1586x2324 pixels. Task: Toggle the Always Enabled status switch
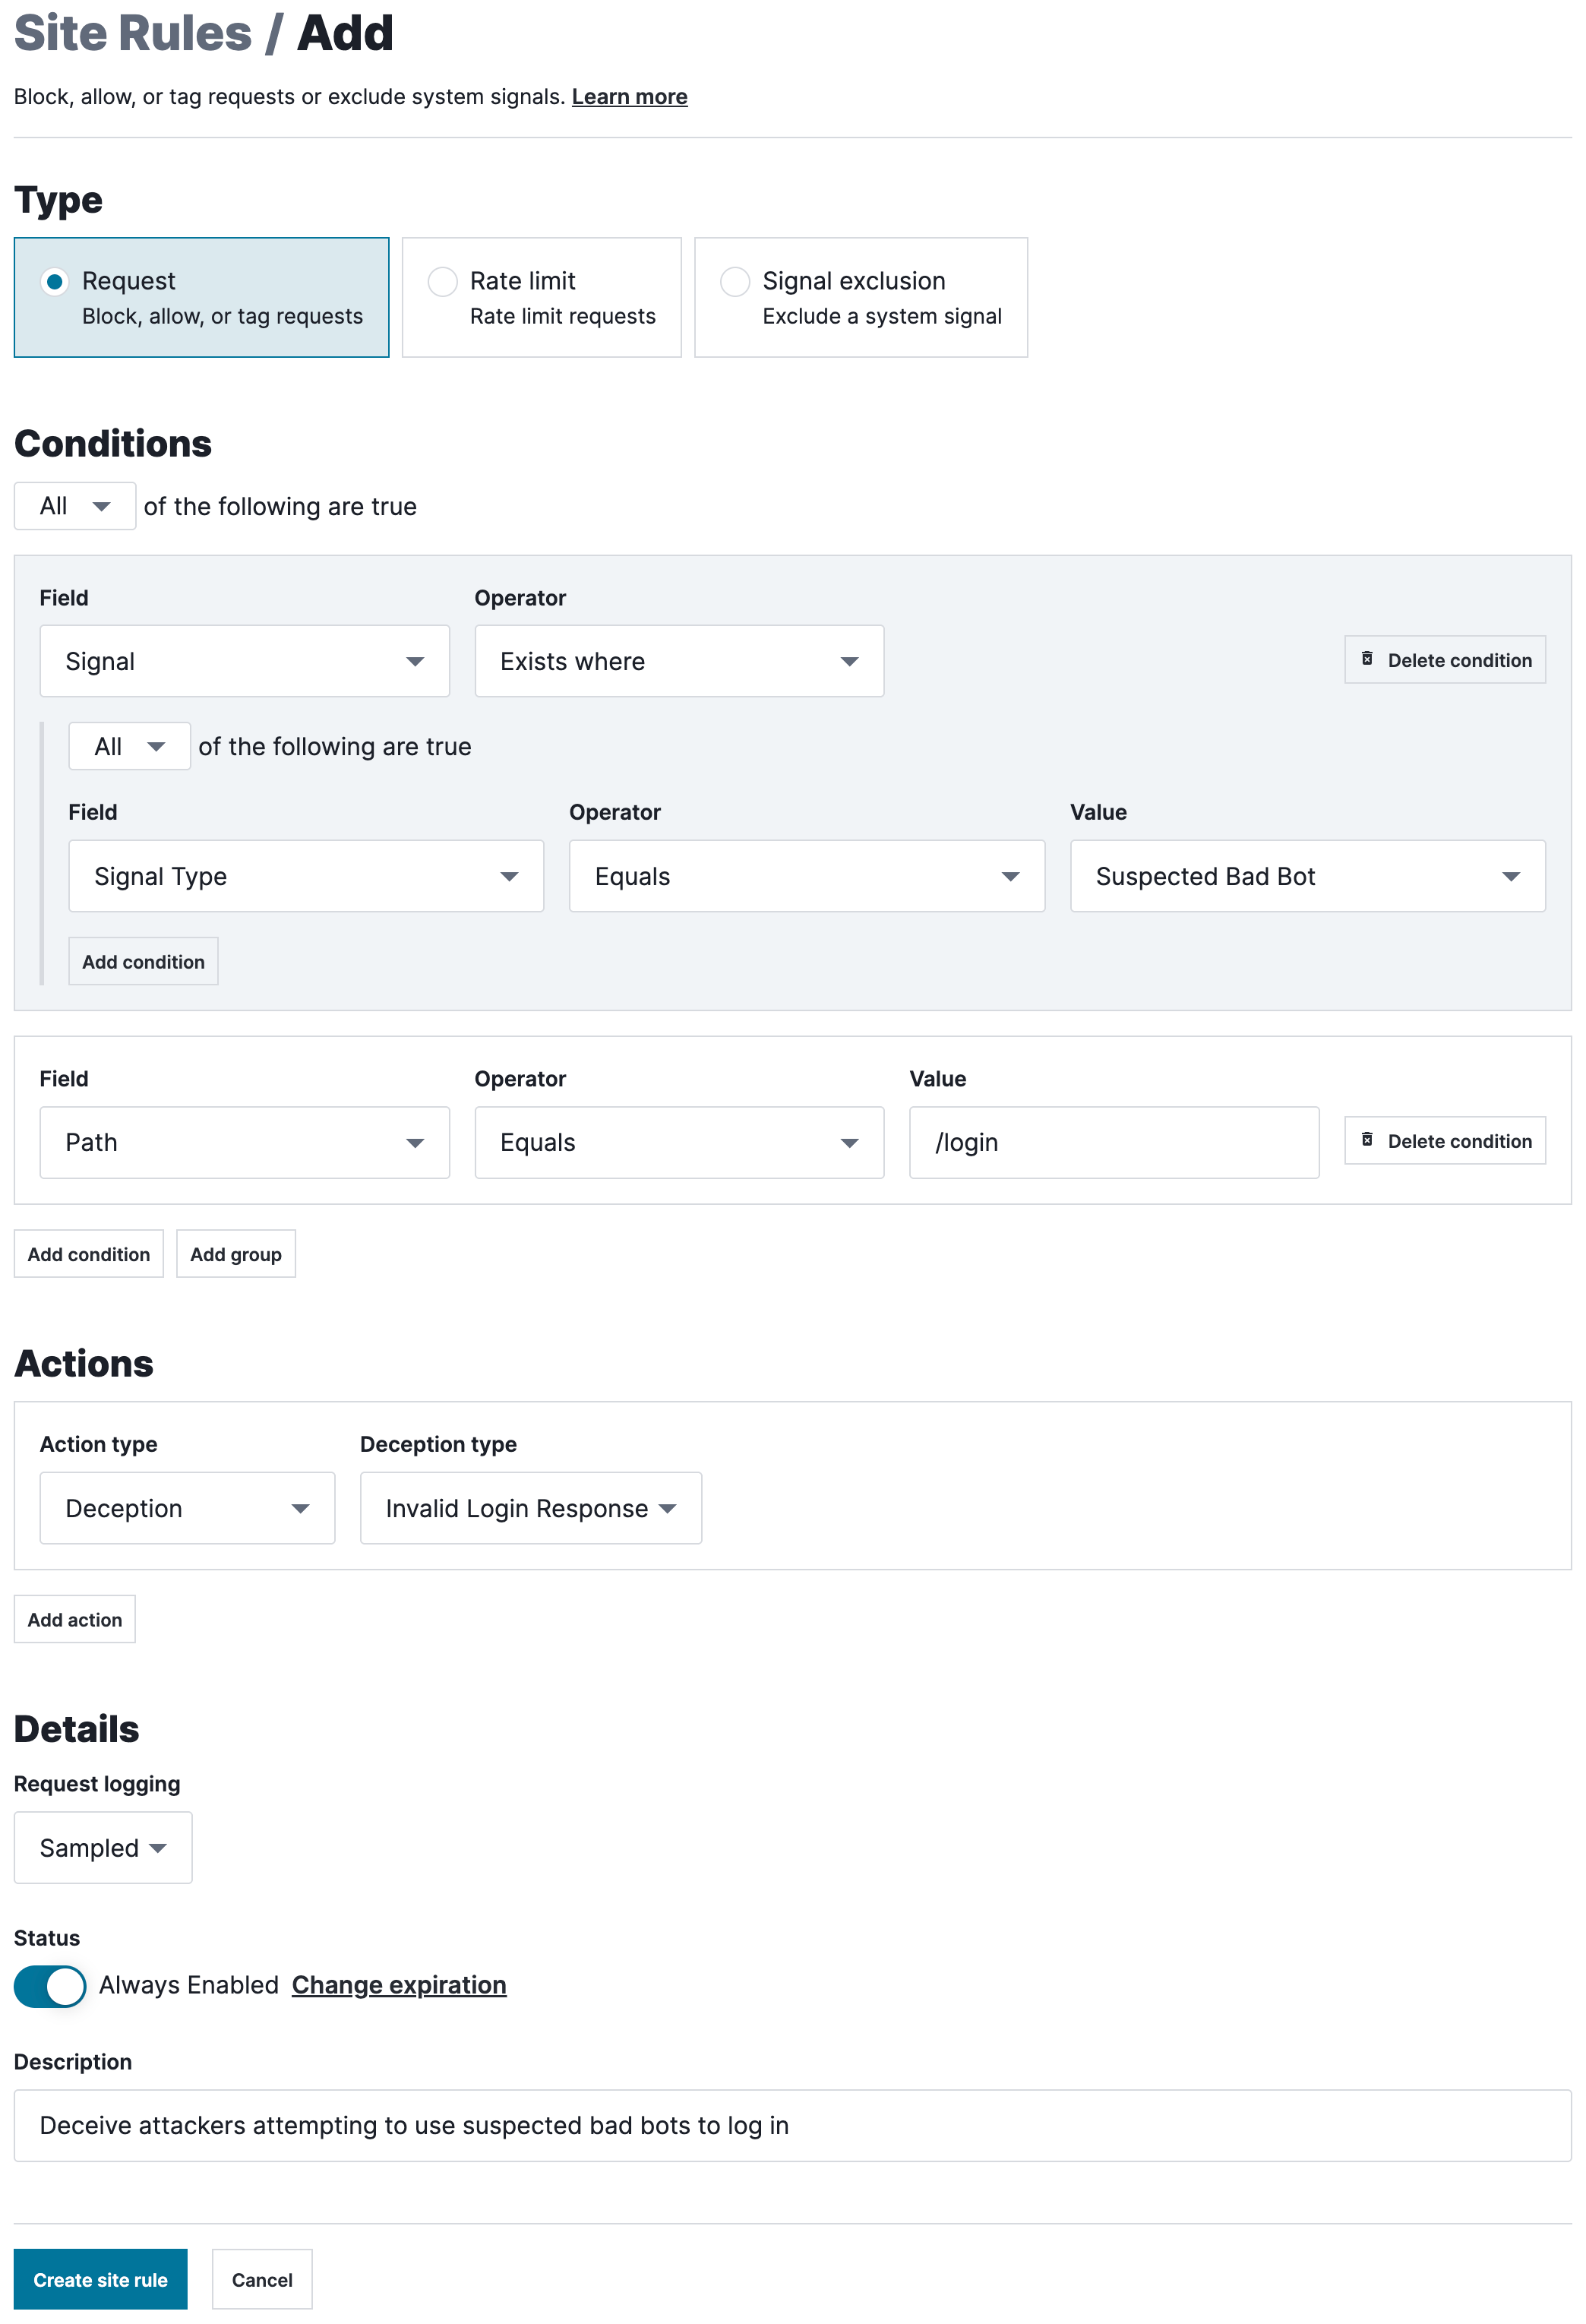click(x=50, y=1985)
